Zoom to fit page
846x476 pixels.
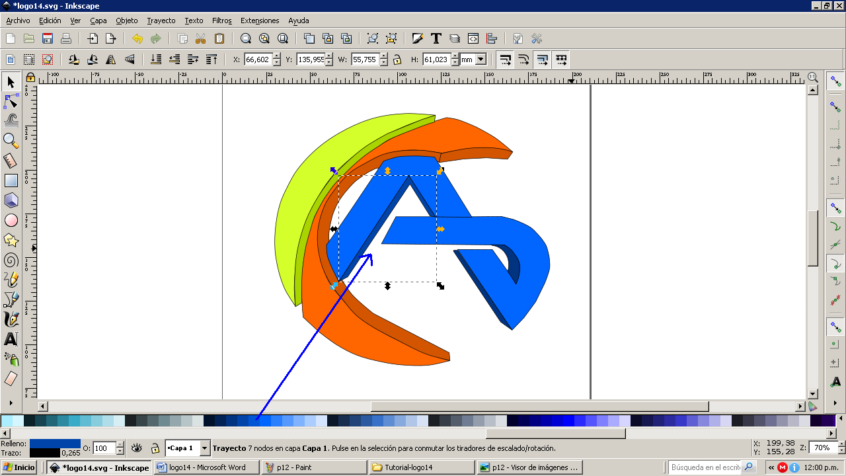coord(283,38)
